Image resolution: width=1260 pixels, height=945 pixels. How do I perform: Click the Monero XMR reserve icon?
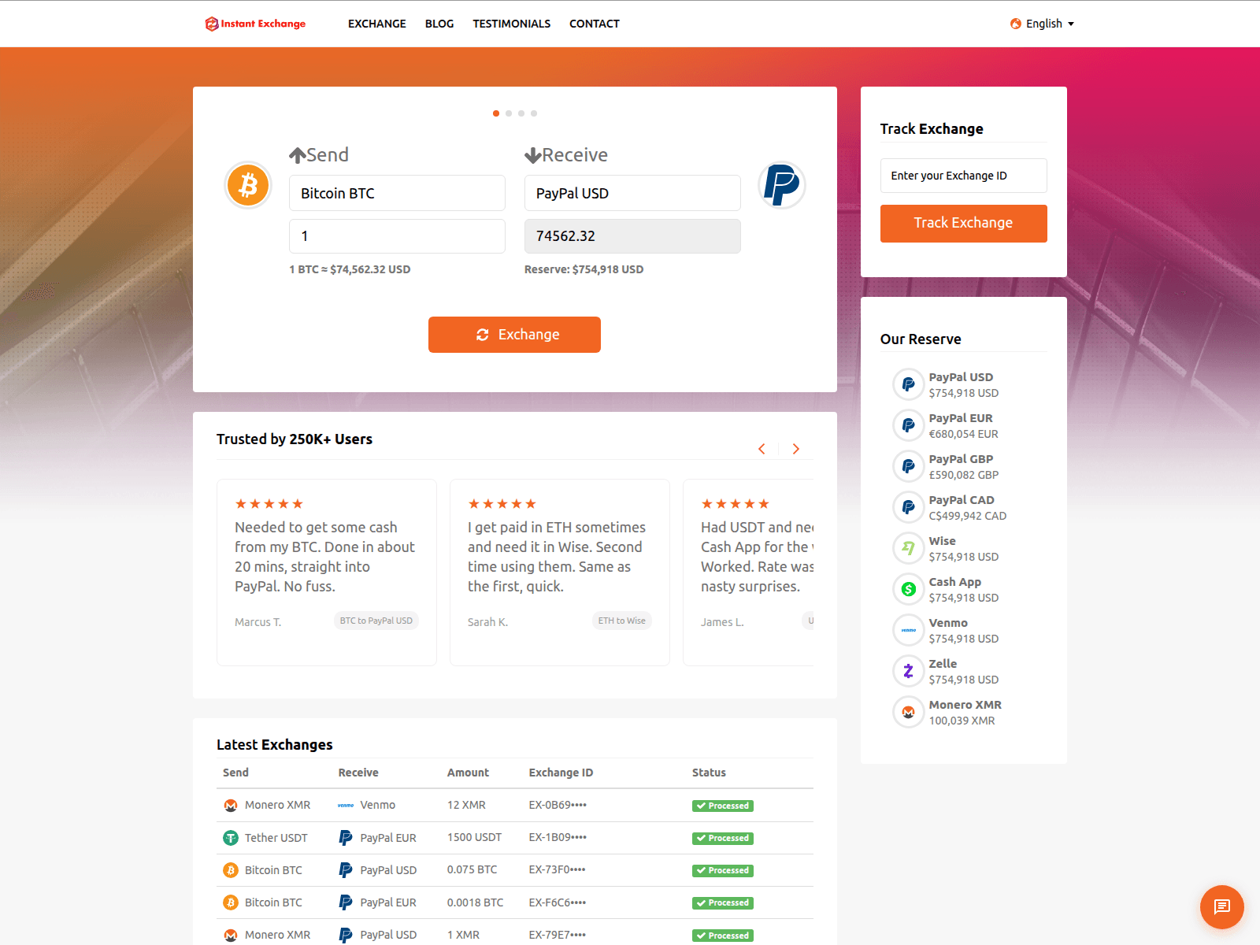pos(908,712)
